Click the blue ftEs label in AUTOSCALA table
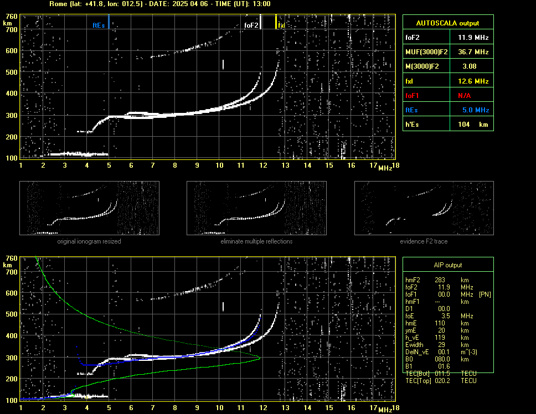536x414 pixels. [411, 110]
